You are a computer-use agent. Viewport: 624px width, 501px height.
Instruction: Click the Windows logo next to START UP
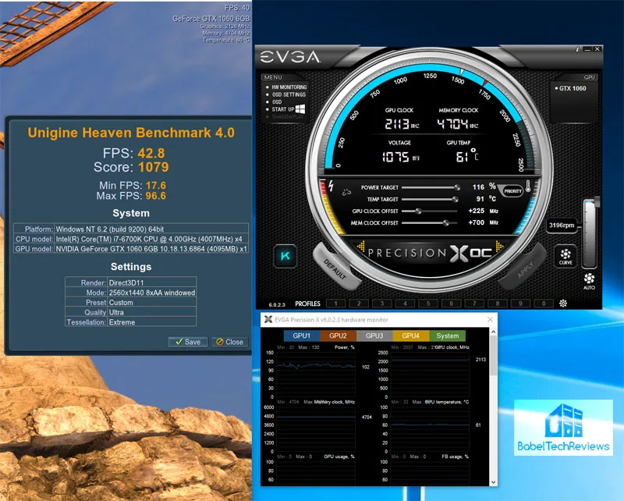coord(300,108)
